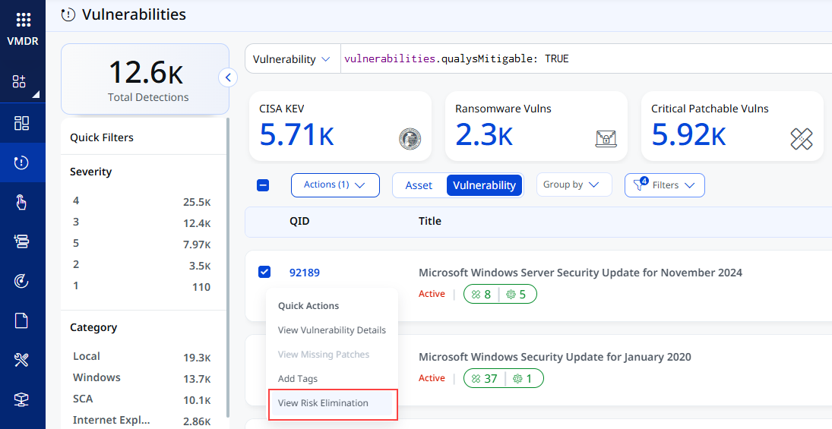Open the stacked servers sidebar icon
832x429 pixels.
click(22, 241)
